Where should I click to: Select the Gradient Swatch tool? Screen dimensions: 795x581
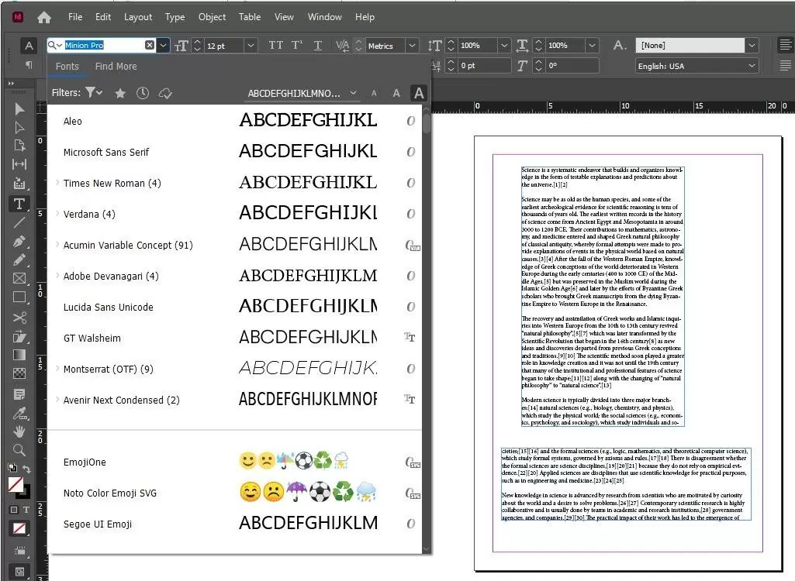click(x=19, y=355)
